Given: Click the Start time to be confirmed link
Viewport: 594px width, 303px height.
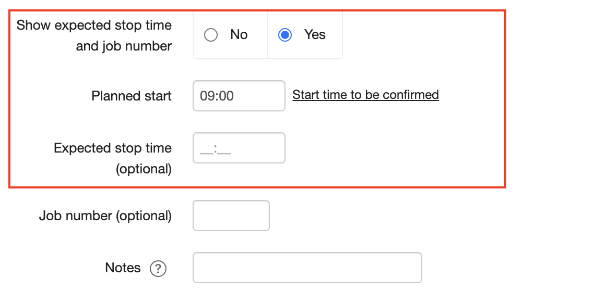Looking at the screenshot, I should (365, 95).
